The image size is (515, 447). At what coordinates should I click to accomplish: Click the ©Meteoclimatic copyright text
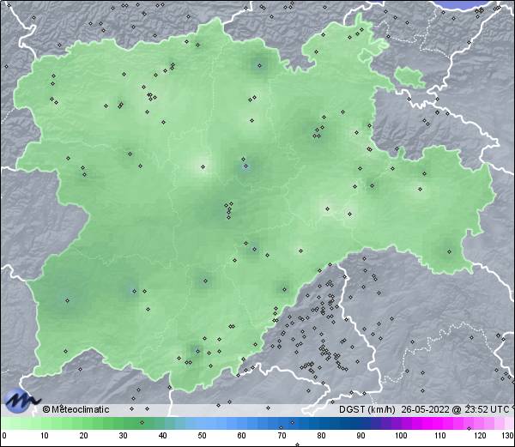coord(76,409)
